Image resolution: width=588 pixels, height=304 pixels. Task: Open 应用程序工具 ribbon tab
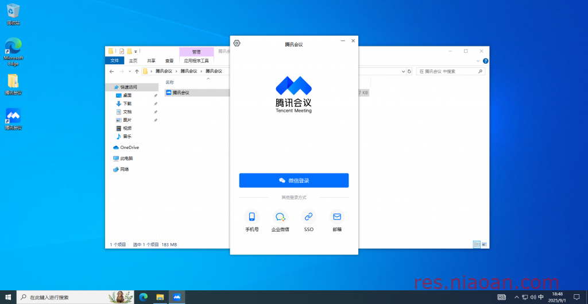point(196,60)
